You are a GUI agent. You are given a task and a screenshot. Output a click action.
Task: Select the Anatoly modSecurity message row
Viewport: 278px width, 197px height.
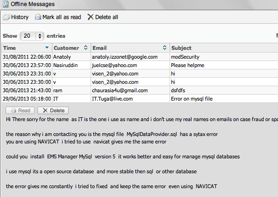click(x=140, y=57)
